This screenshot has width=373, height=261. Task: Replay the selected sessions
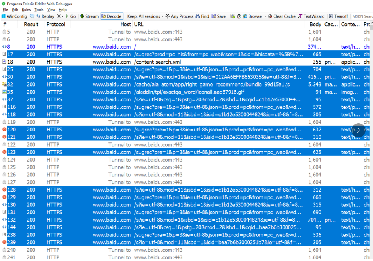click(45, 16)
